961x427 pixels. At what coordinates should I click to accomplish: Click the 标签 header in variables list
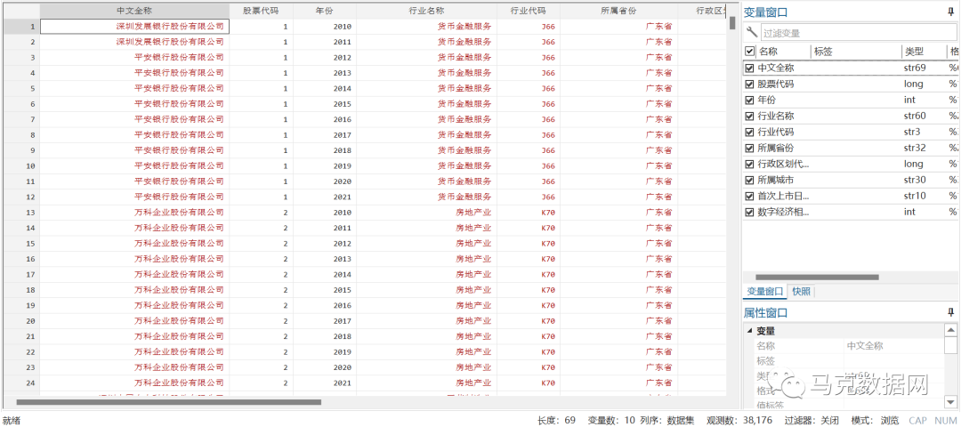(x=856, y=52)
